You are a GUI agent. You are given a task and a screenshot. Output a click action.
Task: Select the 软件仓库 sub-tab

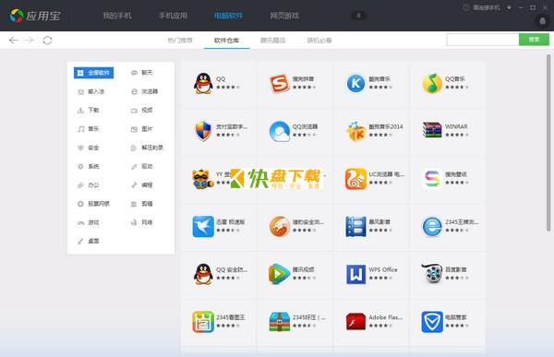(226, 41)
